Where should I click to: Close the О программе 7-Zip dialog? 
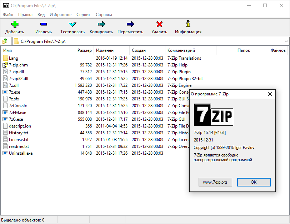pos(270,94)
